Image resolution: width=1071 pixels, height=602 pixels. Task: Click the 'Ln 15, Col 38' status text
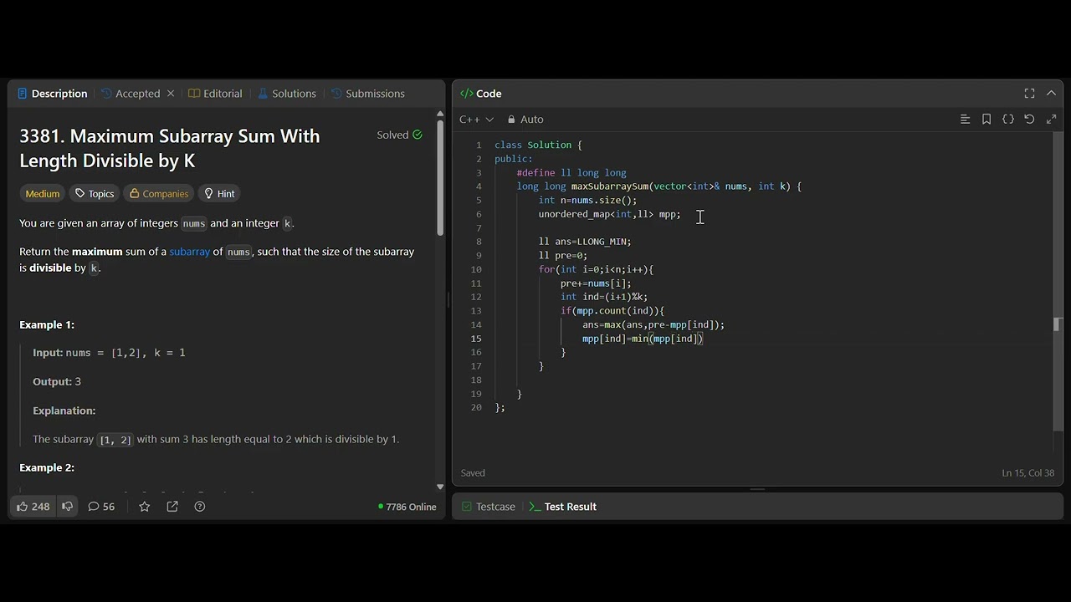[1028, 473]
